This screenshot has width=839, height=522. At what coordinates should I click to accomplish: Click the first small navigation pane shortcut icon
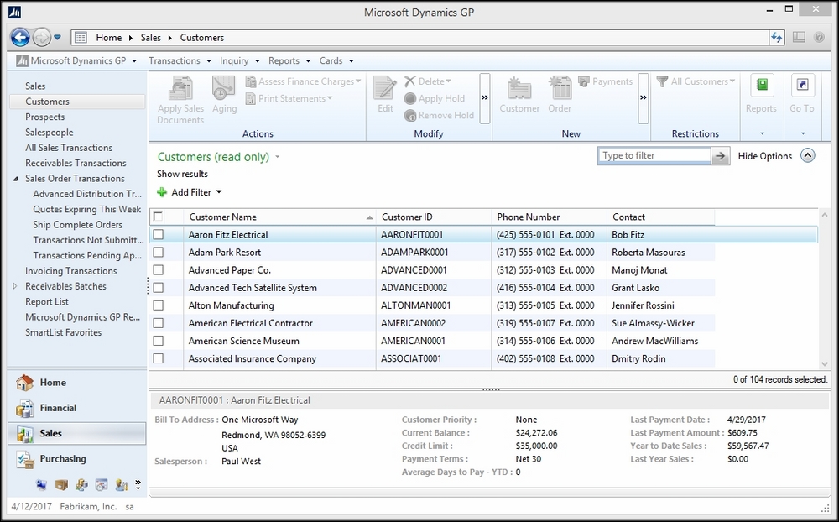tap(41, 485)
